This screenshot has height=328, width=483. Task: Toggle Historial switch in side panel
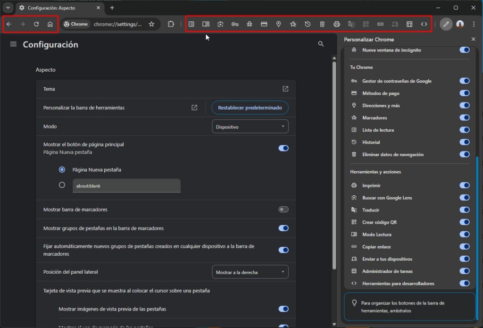[x=465, y=142]
